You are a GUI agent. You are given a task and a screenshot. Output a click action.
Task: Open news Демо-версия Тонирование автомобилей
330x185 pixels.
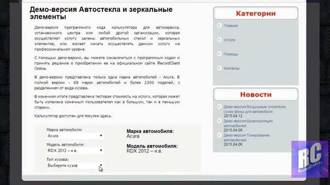246,138
